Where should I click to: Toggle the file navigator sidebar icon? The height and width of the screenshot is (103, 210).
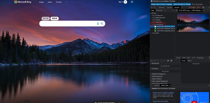tap(177, 10)
